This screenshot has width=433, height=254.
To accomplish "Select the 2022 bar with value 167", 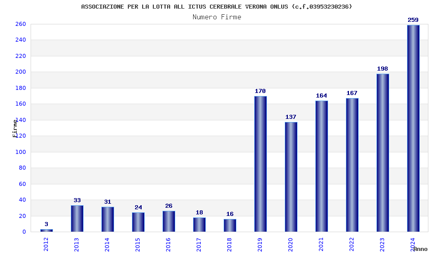I will [x=352, y=165].
